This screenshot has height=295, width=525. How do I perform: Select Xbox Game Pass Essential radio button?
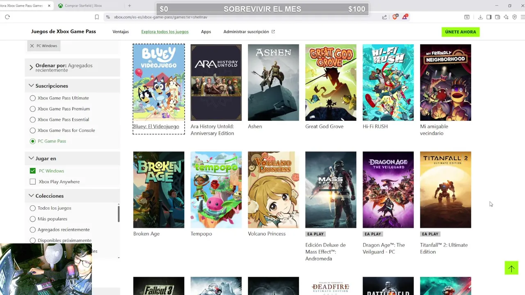point(33,119)
